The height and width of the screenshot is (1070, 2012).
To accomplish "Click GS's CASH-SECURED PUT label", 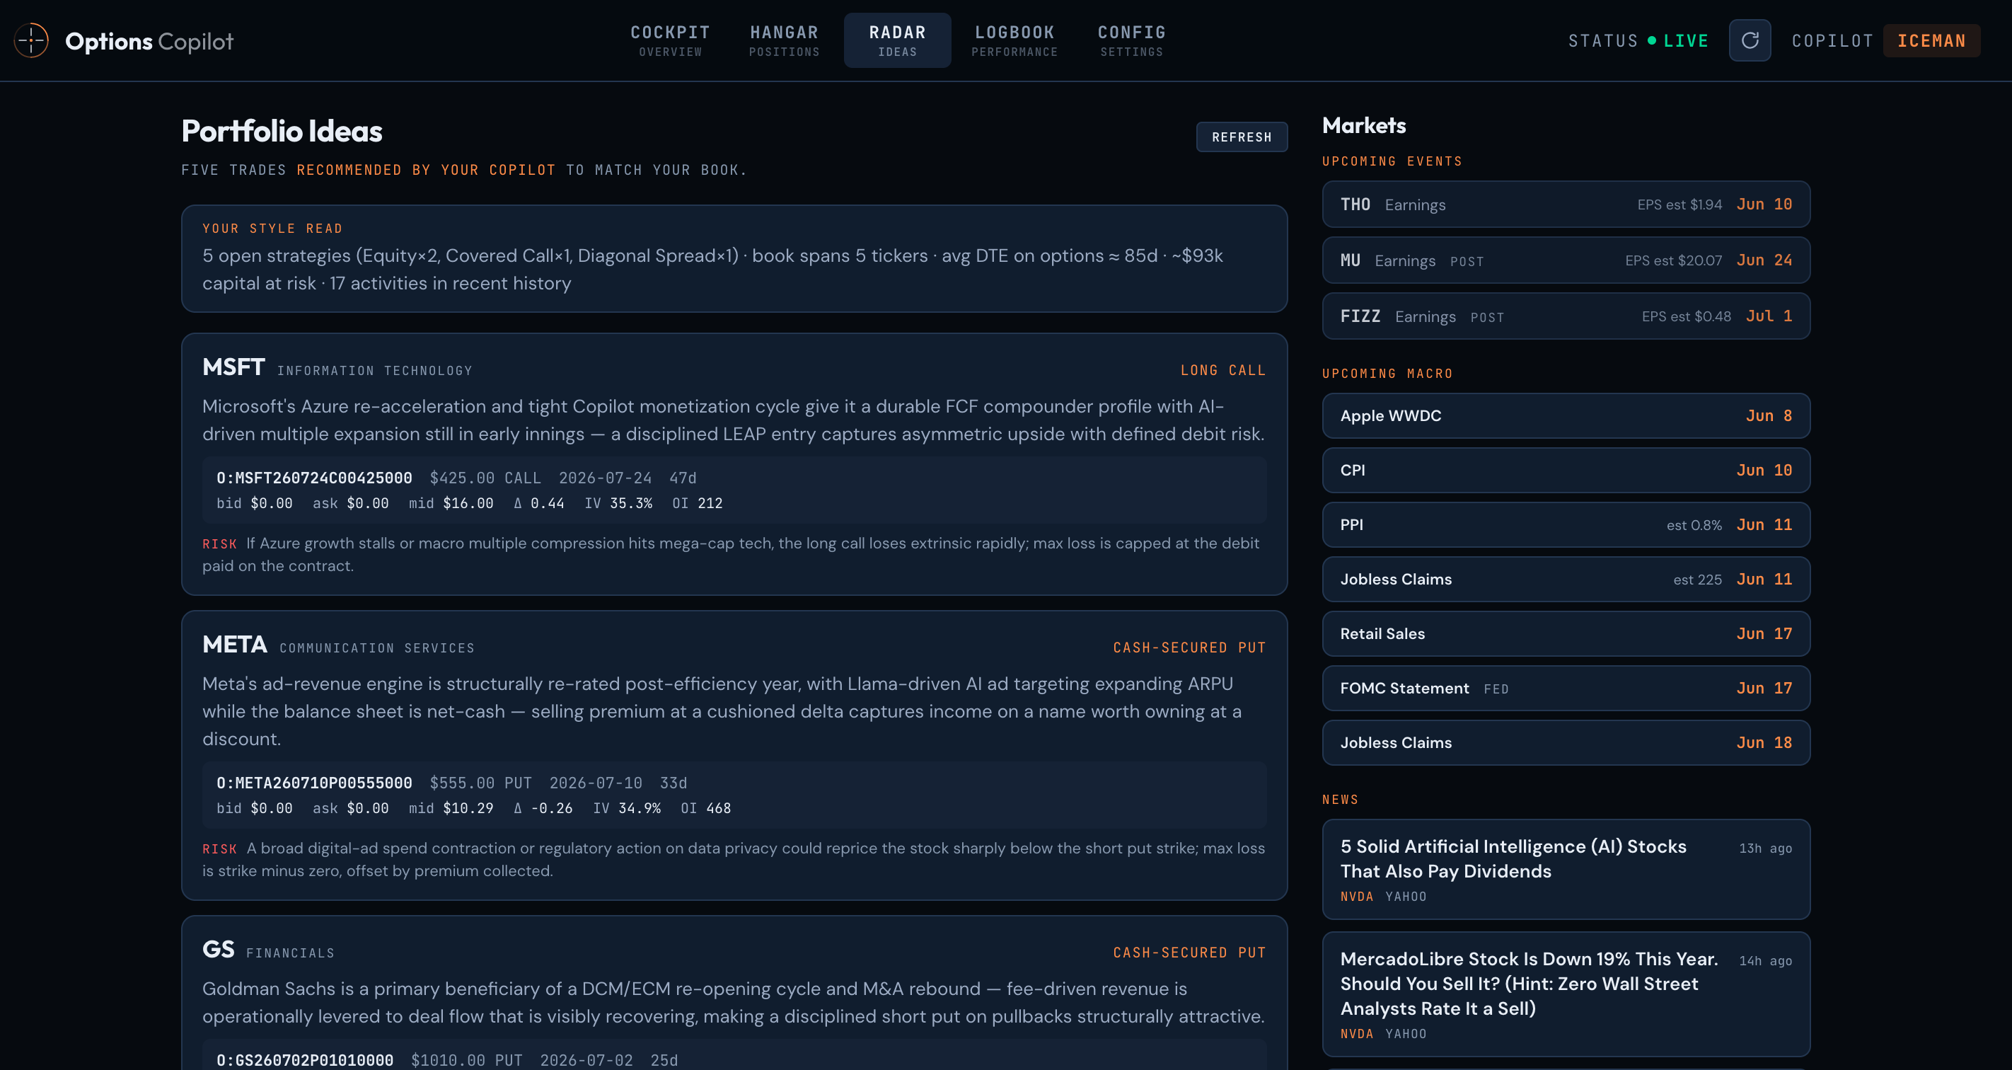I will [1189, 953].
